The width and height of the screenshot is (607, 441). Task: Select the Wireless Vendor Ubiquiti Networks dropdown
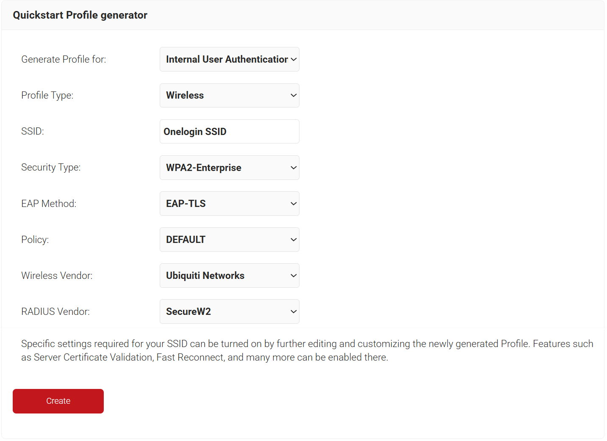pyautogui.click(x=229, y=276)
